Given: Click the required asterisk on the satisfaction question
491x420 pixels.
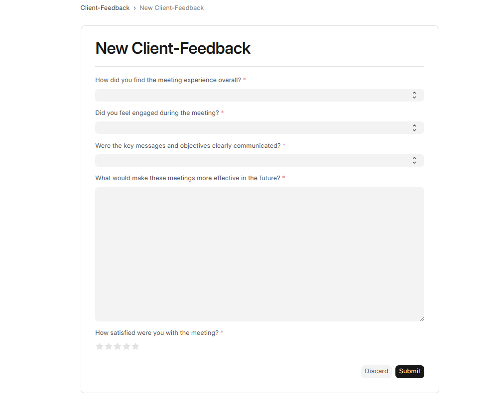Looking at the screenshot, I should click(222, 332).
